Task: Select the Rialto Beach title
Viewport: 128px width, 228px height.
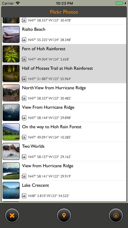Action: (x=34, y=29)
